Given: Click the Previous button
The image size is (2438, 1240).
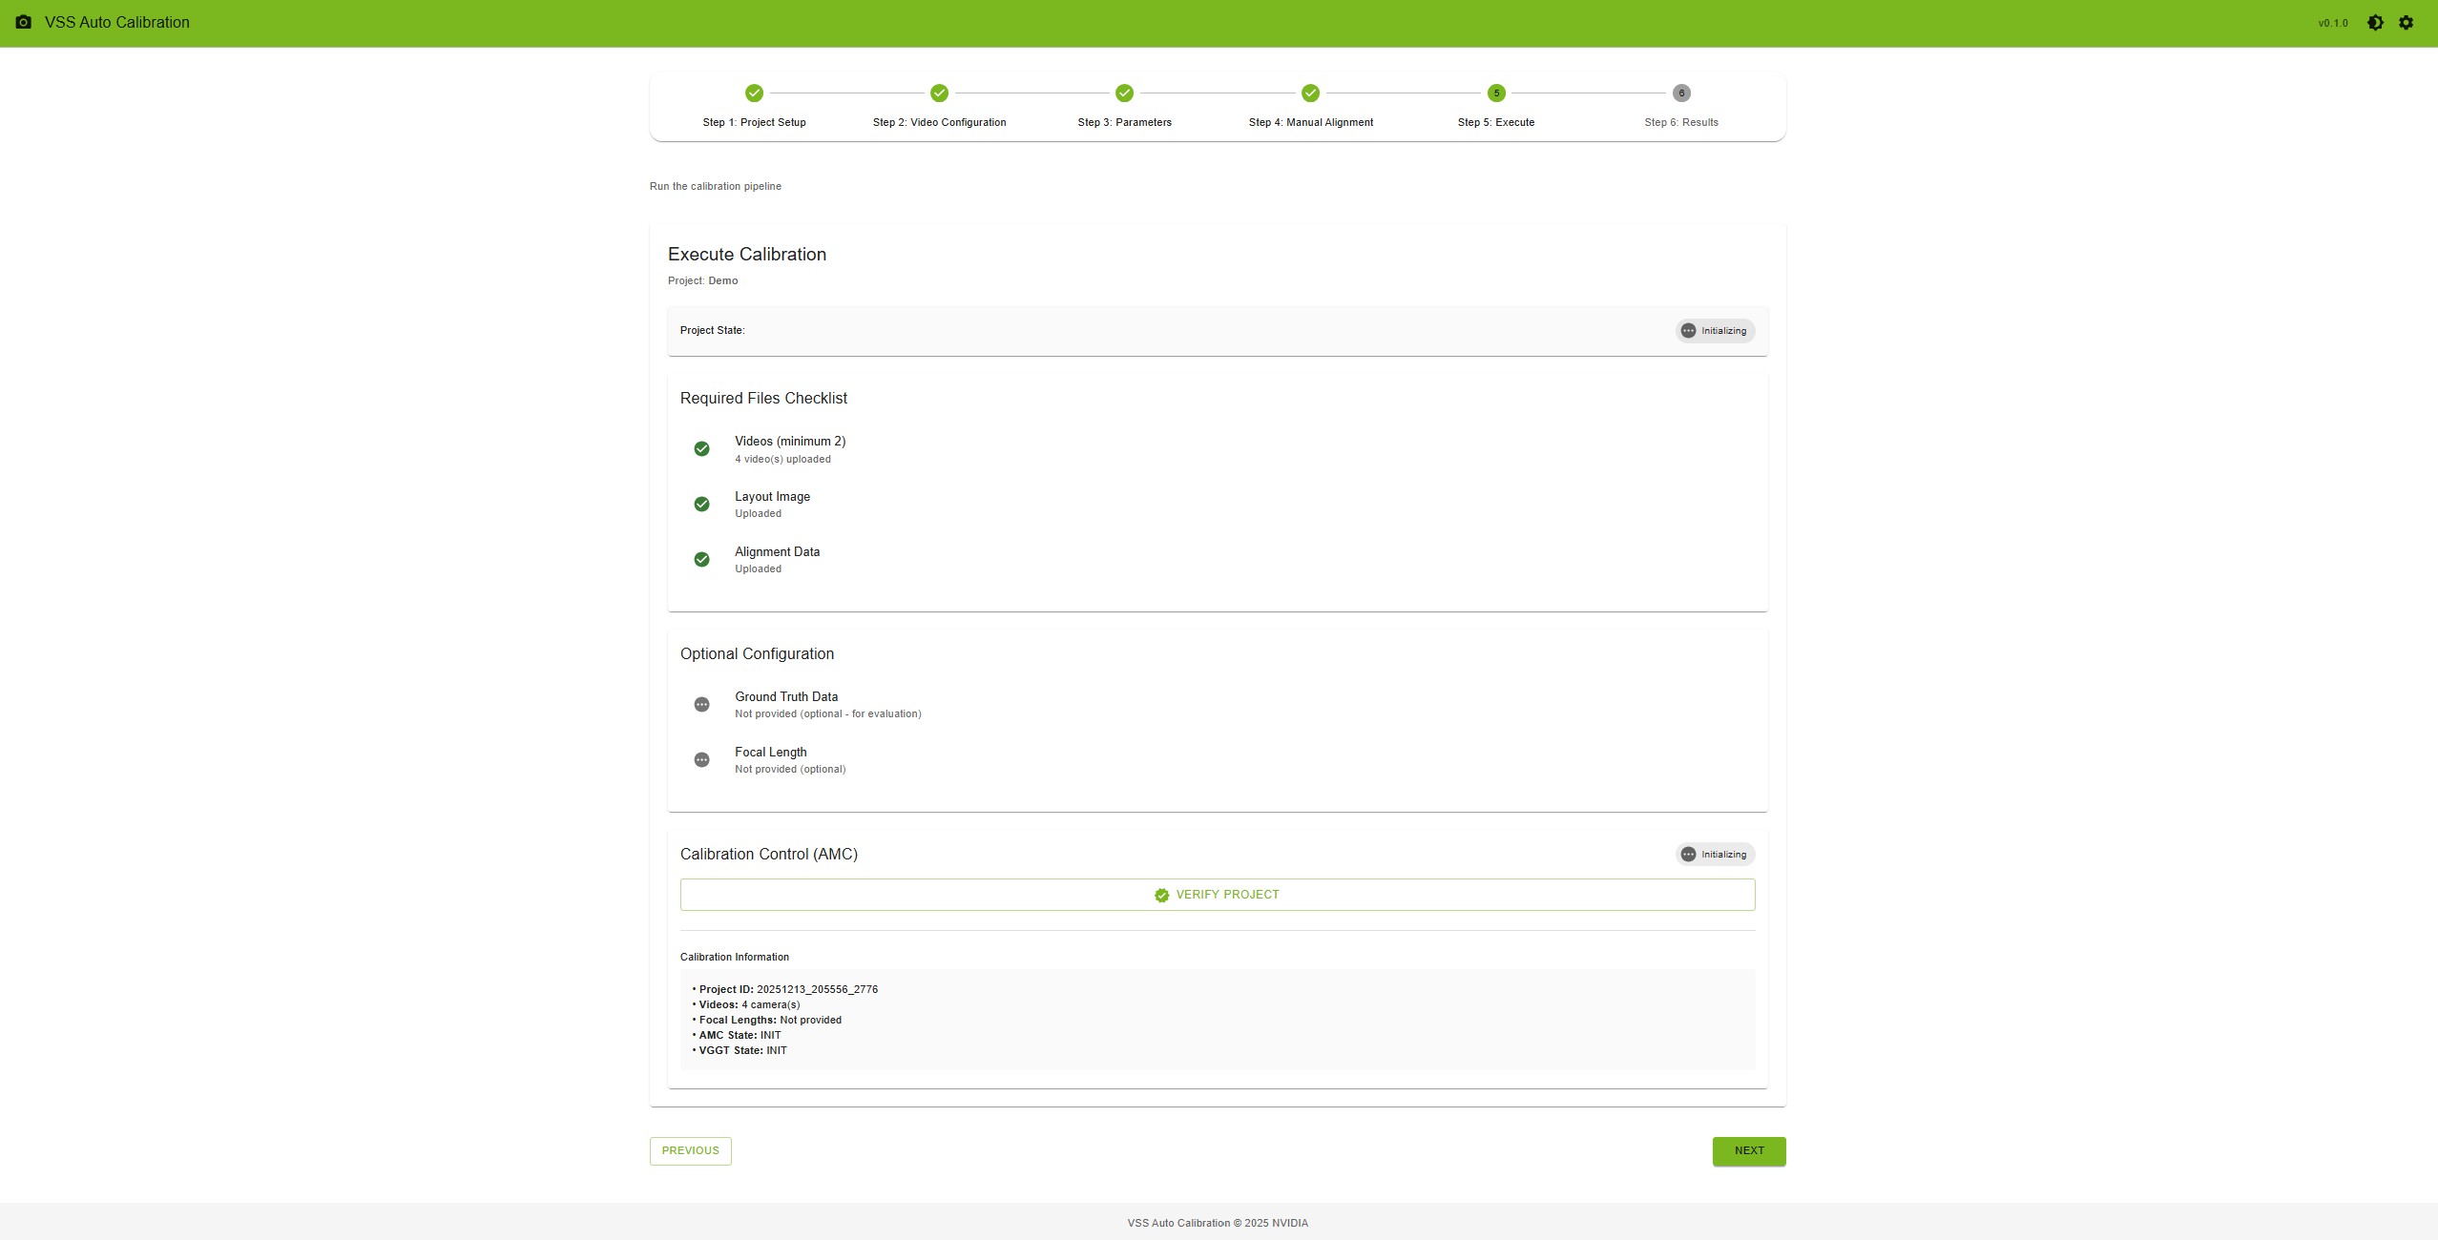Looking at the screenshot, I should point(690,1151).
